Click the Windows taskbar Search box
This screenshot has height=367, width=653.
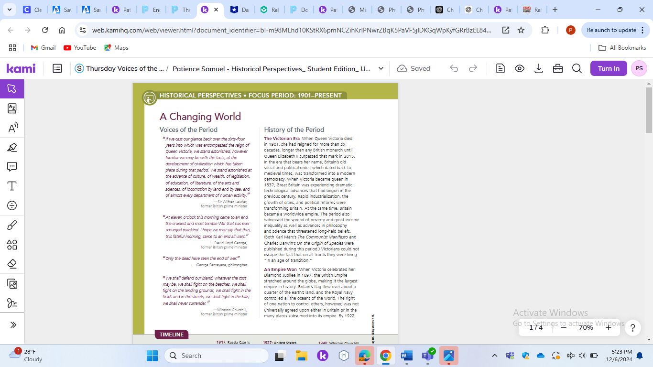217,356
